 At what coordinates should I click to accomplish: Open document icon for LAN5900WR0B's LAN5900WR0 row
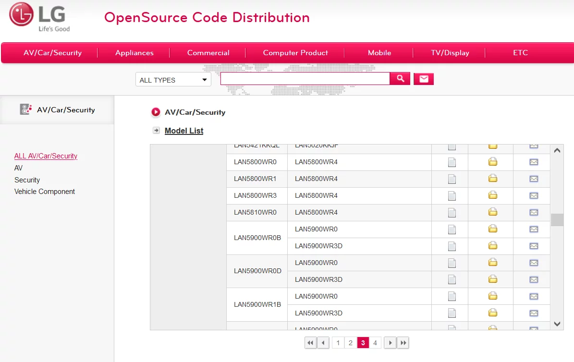[452, 229]
